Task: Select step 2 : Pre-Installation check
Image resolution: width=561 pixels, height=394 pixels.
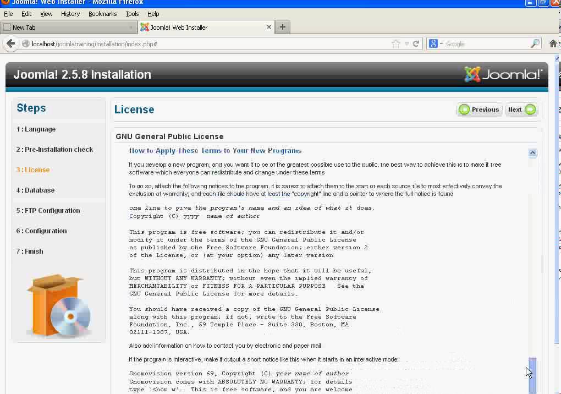Action: pyautogui.click(x=54, y=150)
